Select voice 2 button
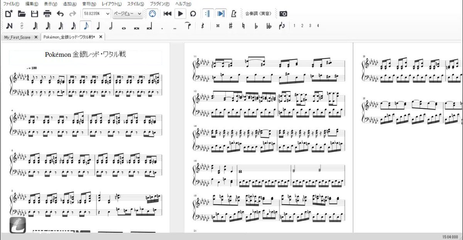The height and width of the screenshot is (240, 463). (302, 26)
